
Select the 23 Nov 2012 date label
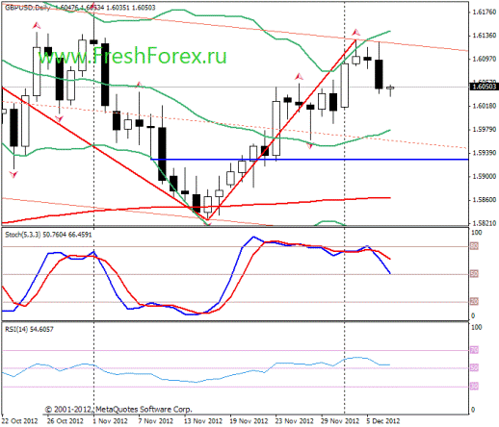pos(295,420)
